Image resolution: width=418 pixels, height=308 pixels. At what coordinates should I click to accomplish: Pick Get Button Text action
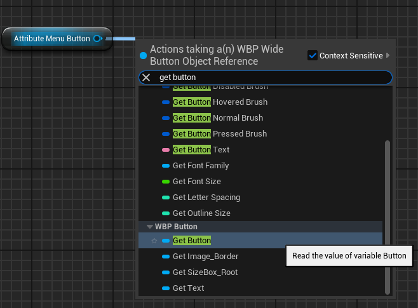coord(260,150)
